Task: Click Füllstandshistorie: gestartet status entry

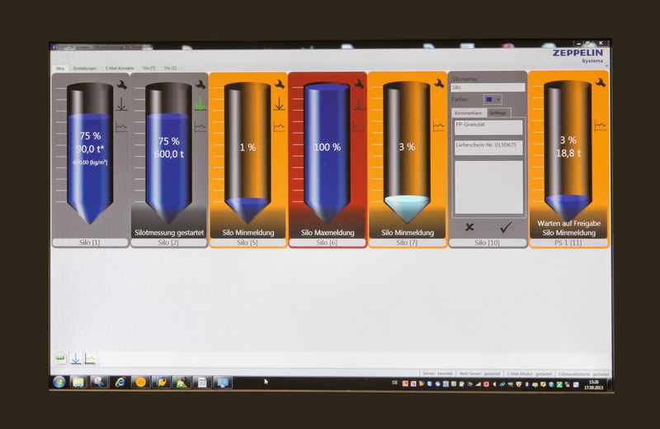Action: pyautogui.click(x=583, y=374)
